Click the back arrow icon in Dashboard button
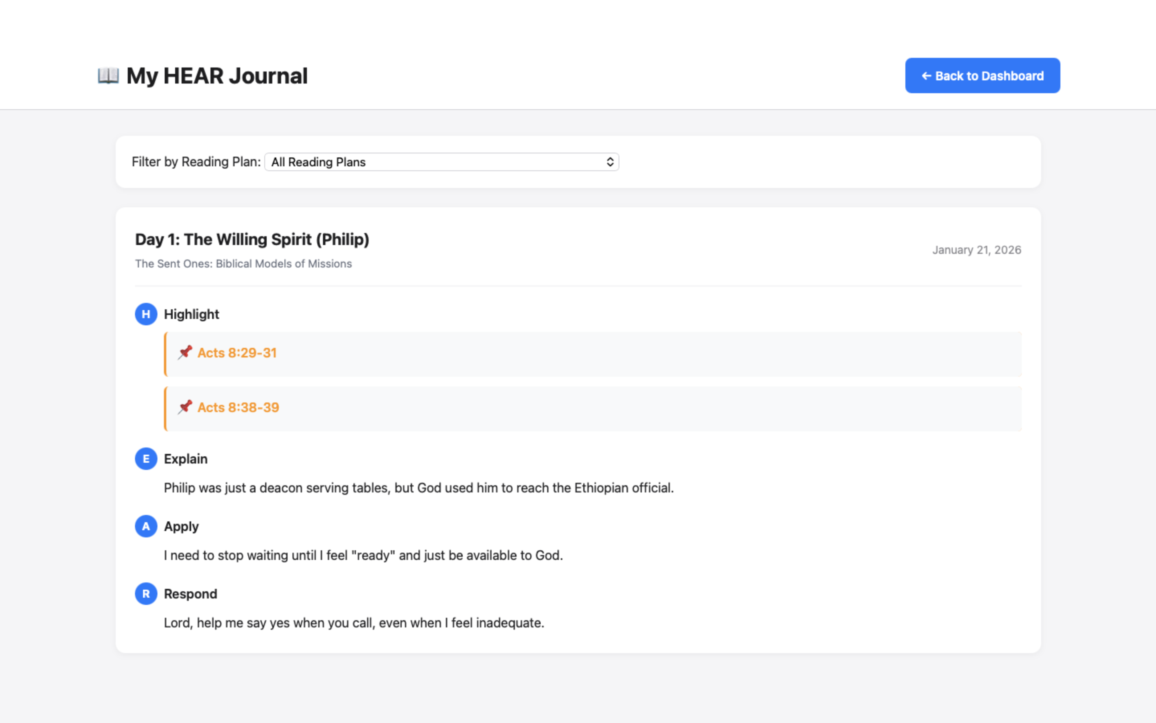 (927, 76)
